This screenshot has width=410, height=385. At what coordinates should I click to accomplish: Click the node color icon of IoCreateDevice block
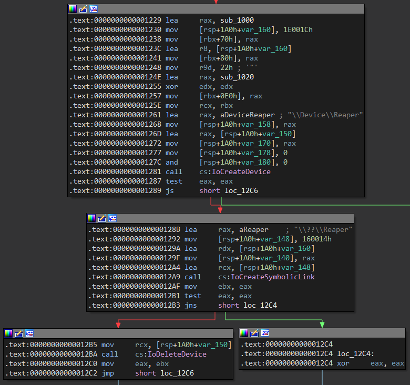[73, 9]
